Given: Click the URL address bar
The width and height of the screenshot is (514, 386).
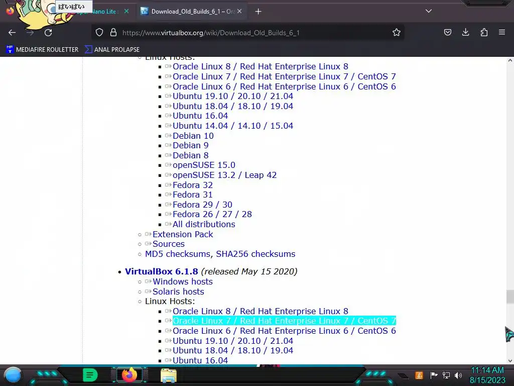Looking at the screenshot, I should click(249, 33).
